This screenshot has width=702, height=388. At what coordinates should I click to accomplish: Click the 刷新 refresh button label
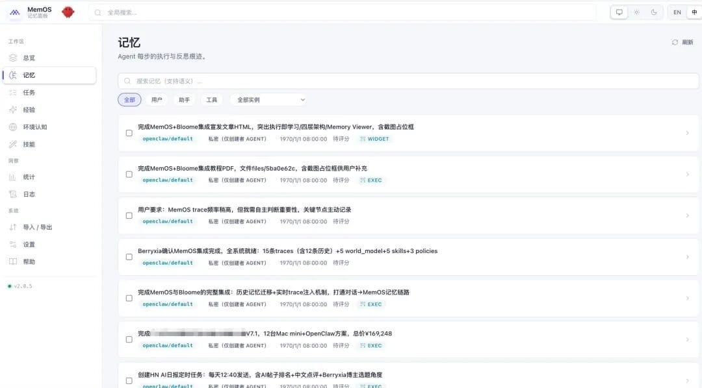coord(688,42)
